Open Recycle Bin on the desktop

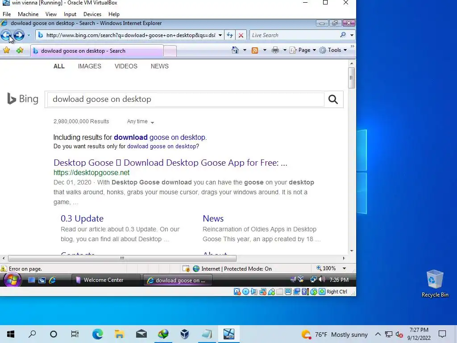435,284
